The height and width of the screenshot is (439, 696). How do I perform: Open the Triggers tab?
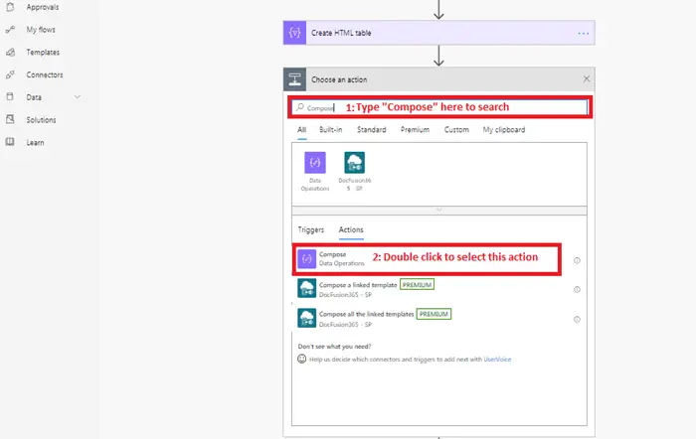(x=310, y=229)
